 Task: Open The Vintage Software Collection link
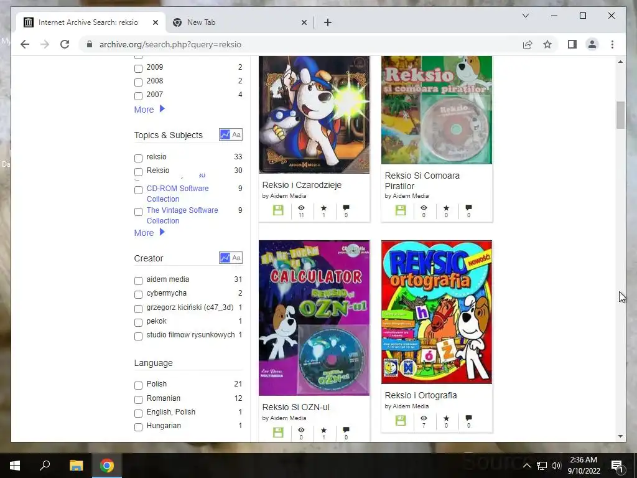(x=182, y=215)
